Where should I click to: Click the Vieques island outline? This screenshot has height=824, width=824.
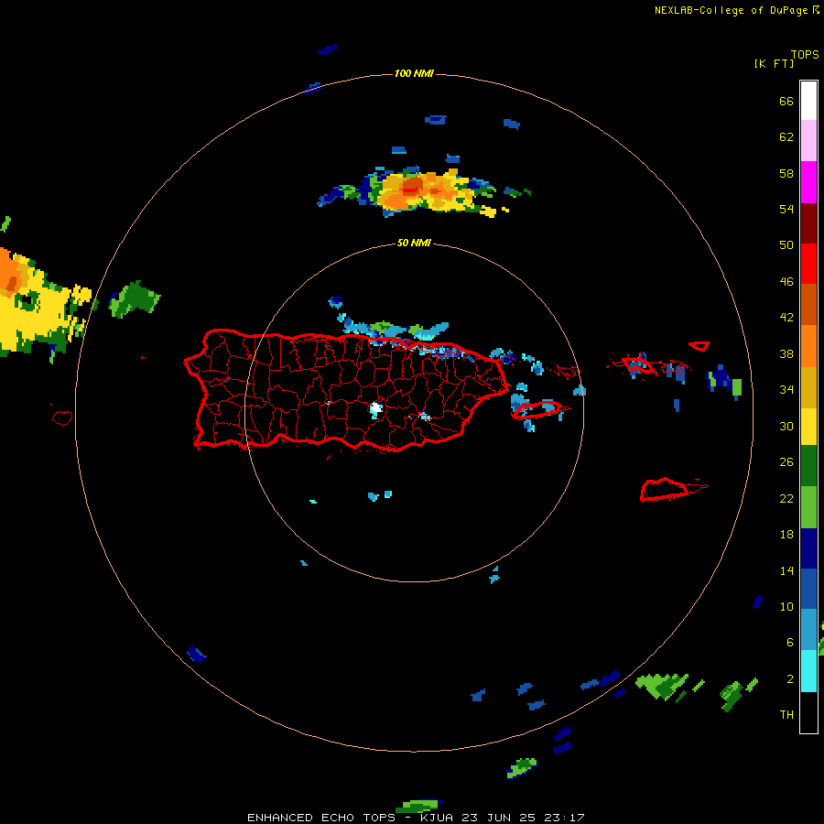(x=537, y=409)
